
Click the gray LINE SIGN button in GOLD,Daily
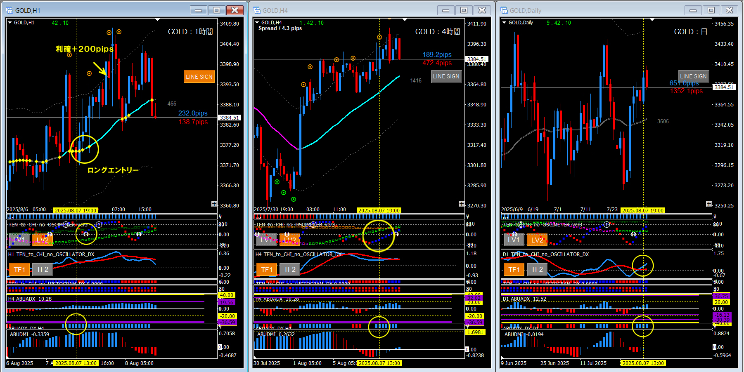693,76
